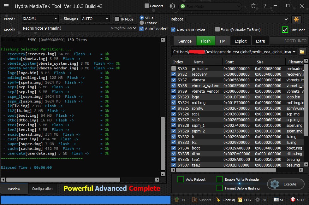Click the Index column header
The height and width of the screenshot is (205, 309).
(x=181, y=62)
